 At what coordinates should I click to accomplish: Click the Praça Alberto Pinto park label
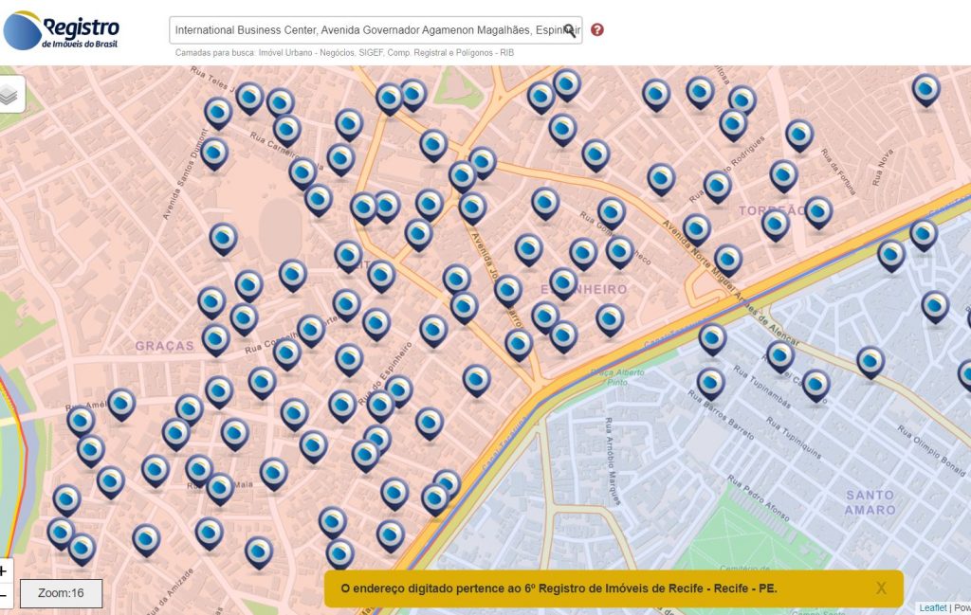click(616, 377)
